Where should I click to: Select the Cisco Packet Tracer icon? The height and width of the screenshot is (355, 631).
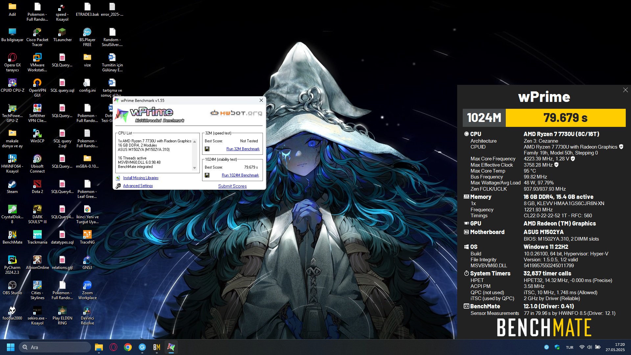[x=37, y=37]
